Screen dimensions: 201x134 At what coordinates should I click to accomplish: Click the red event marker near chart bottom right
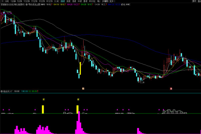(171, 88)
